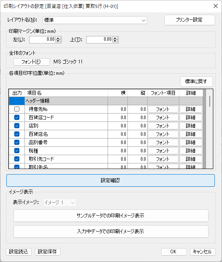222x262 pixels.
Task: Click フォント button in 取引先コード row
Action: [x=163, y=159]
